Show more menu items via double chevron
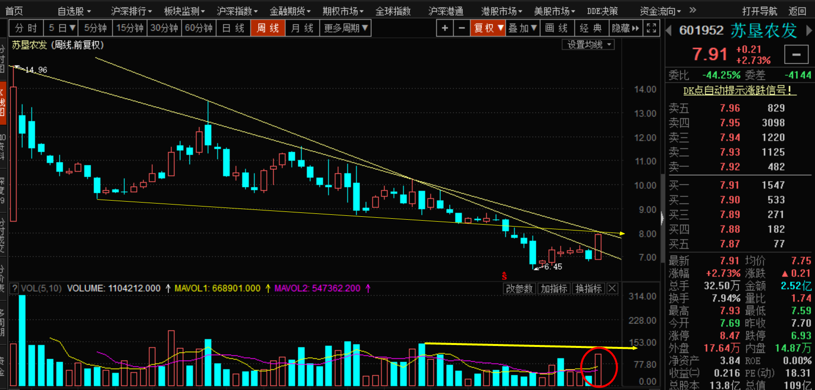 (x=693, y=10)
